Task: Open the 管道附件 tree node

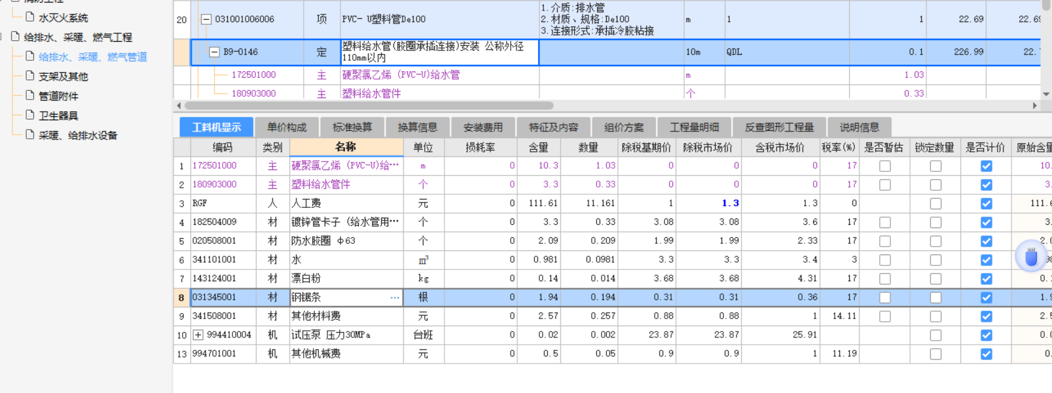Action: click(x=58, y=96)
